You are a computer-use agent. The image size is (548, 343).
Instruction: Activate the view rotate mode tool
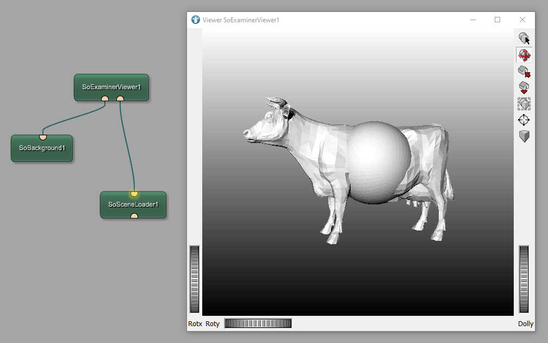524,55
